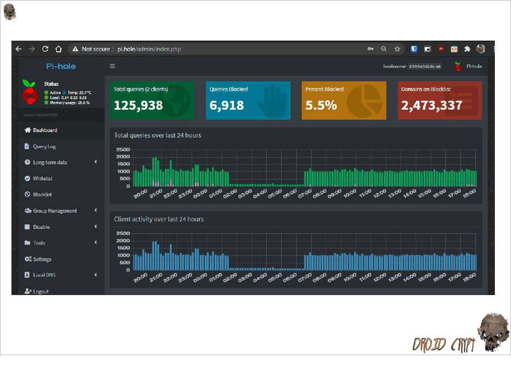511x368 pixels.
Task: Click the saved password key icon
Action: [370, 49]
